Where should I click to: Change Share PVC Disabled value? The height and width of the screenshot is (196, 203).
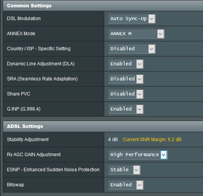click(126, 94)
